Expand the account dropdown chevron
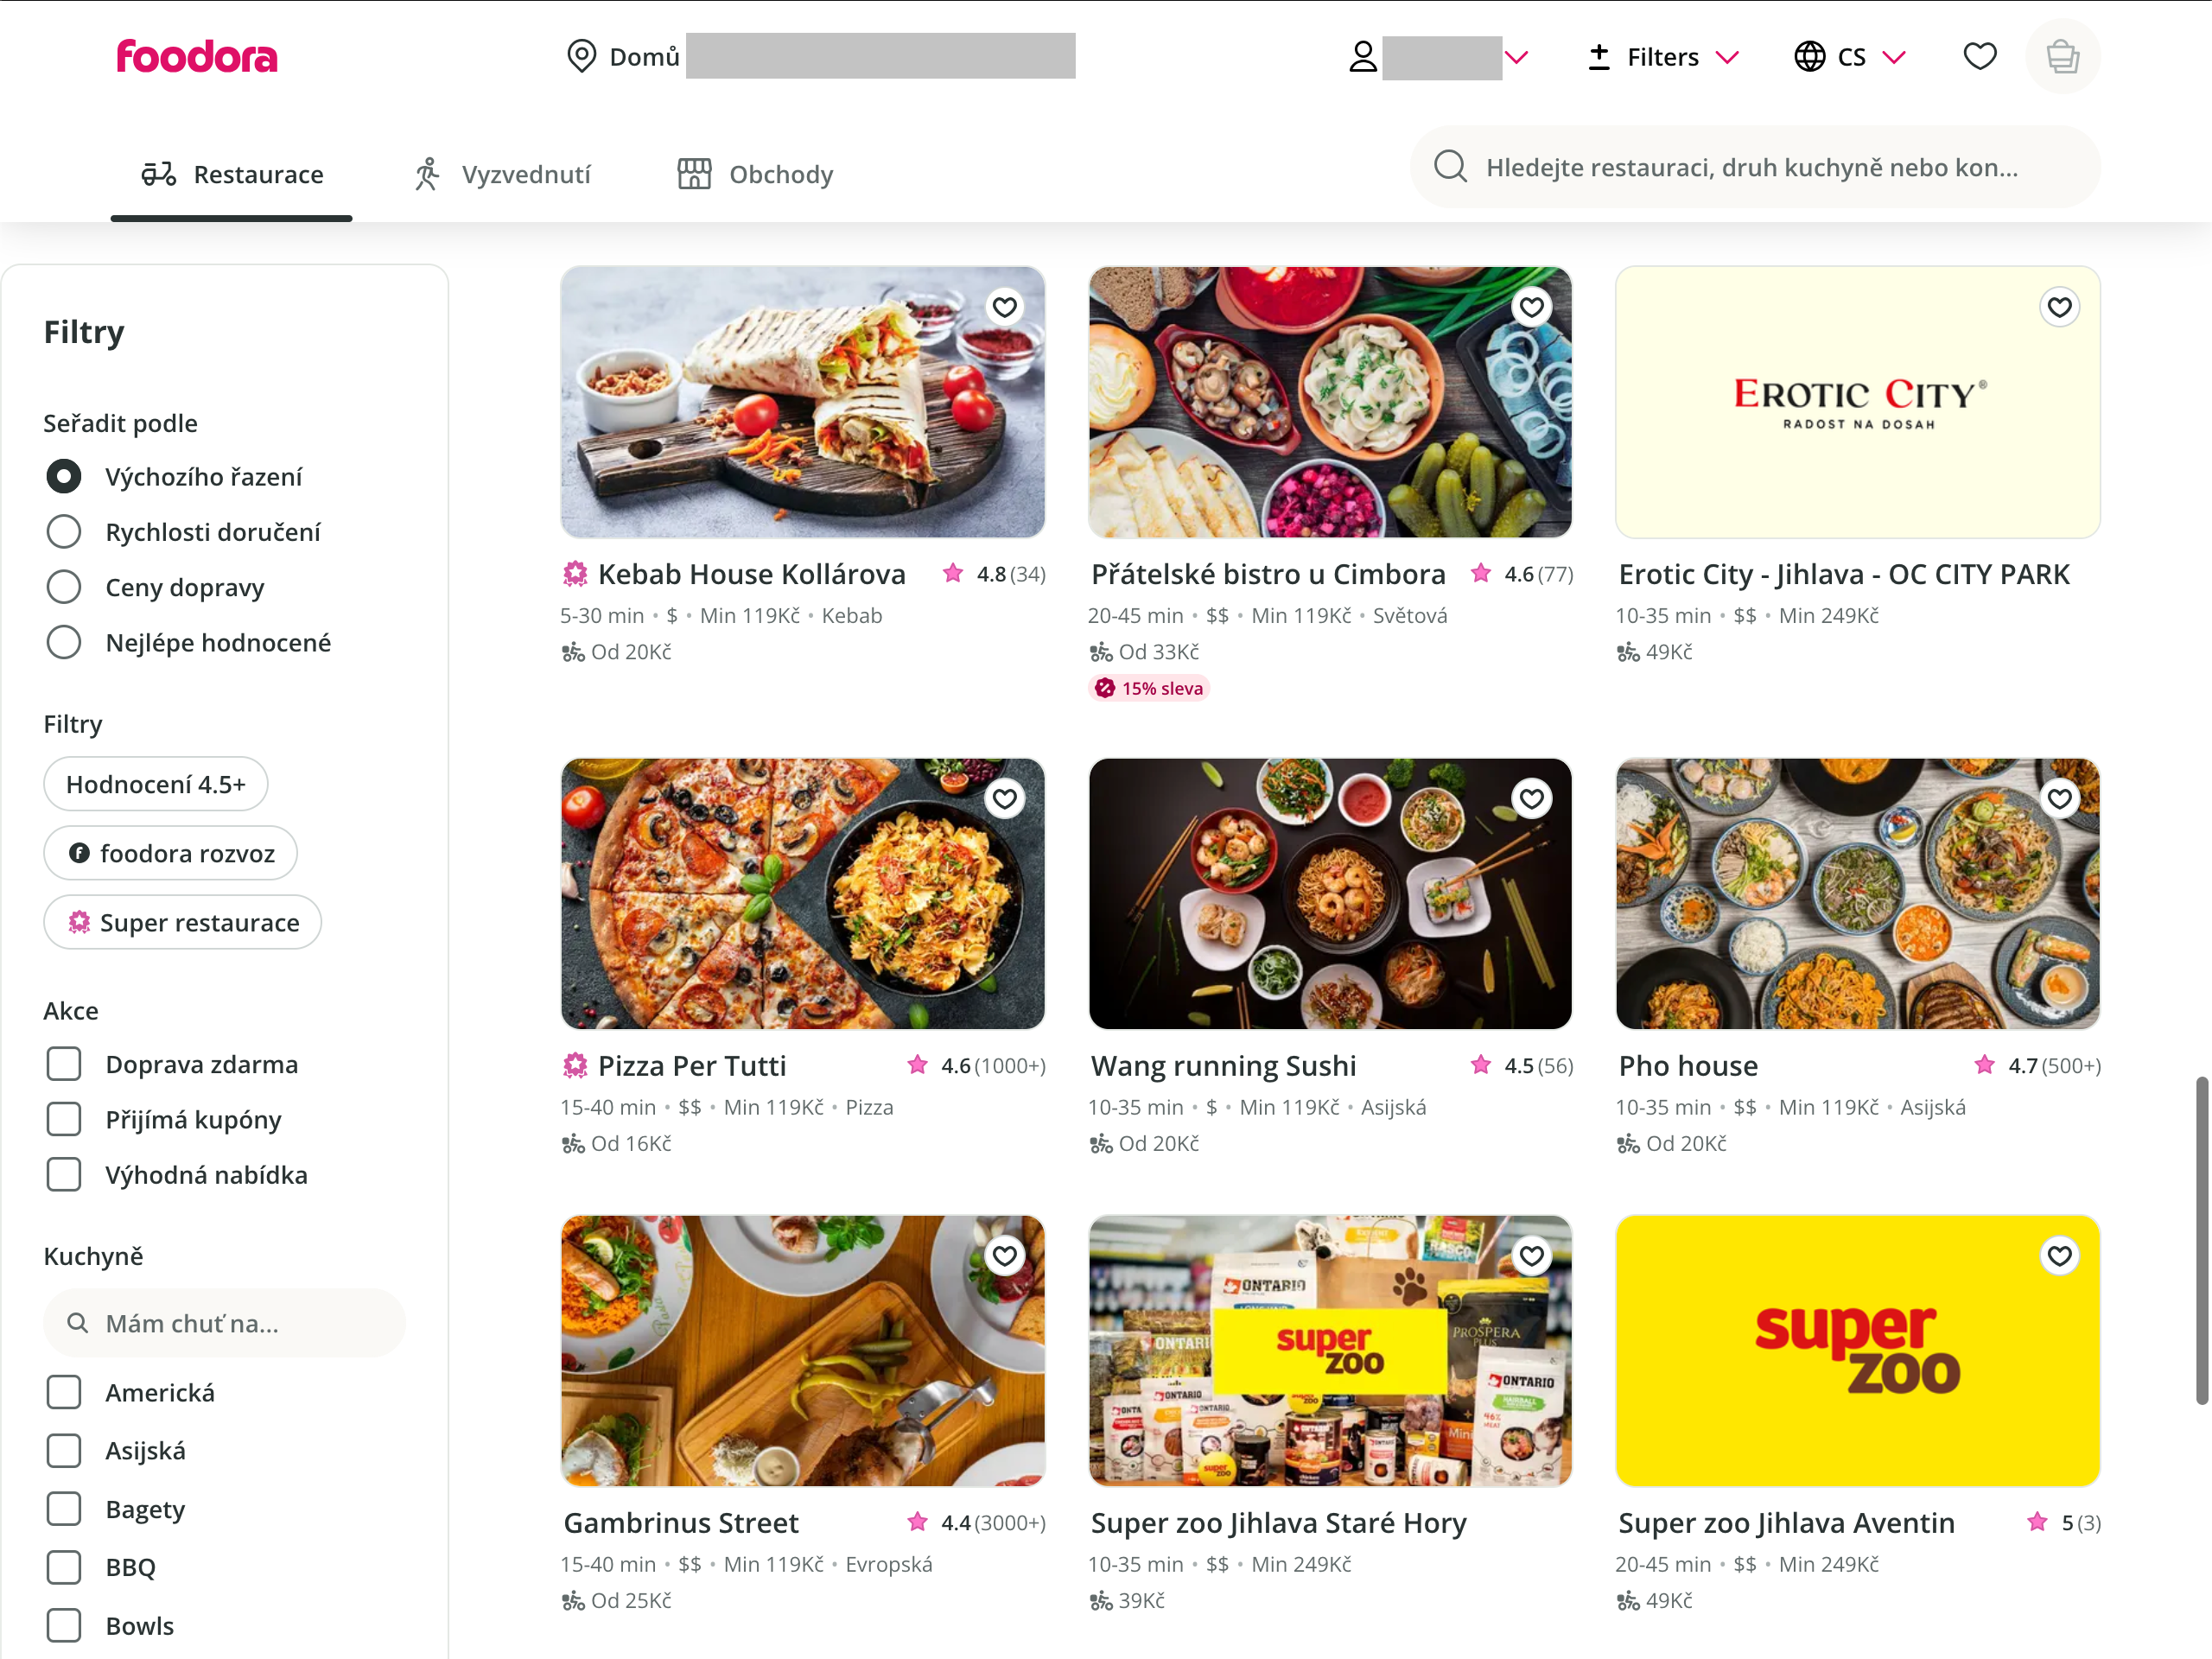The image size is (2212, 1659). point(1519,56)
